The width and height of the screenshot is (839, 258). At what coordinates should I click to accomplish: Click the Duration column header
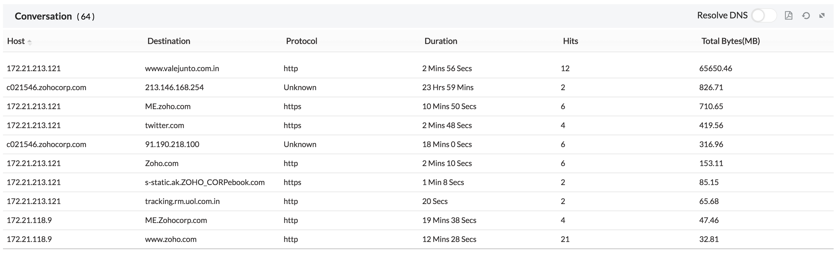(x=441, y=41)
